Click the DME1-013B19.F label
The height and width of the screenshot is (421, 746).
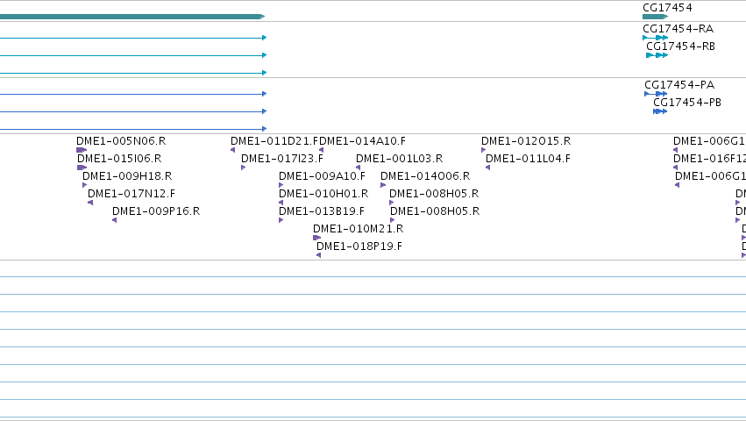tap(322, 211)
